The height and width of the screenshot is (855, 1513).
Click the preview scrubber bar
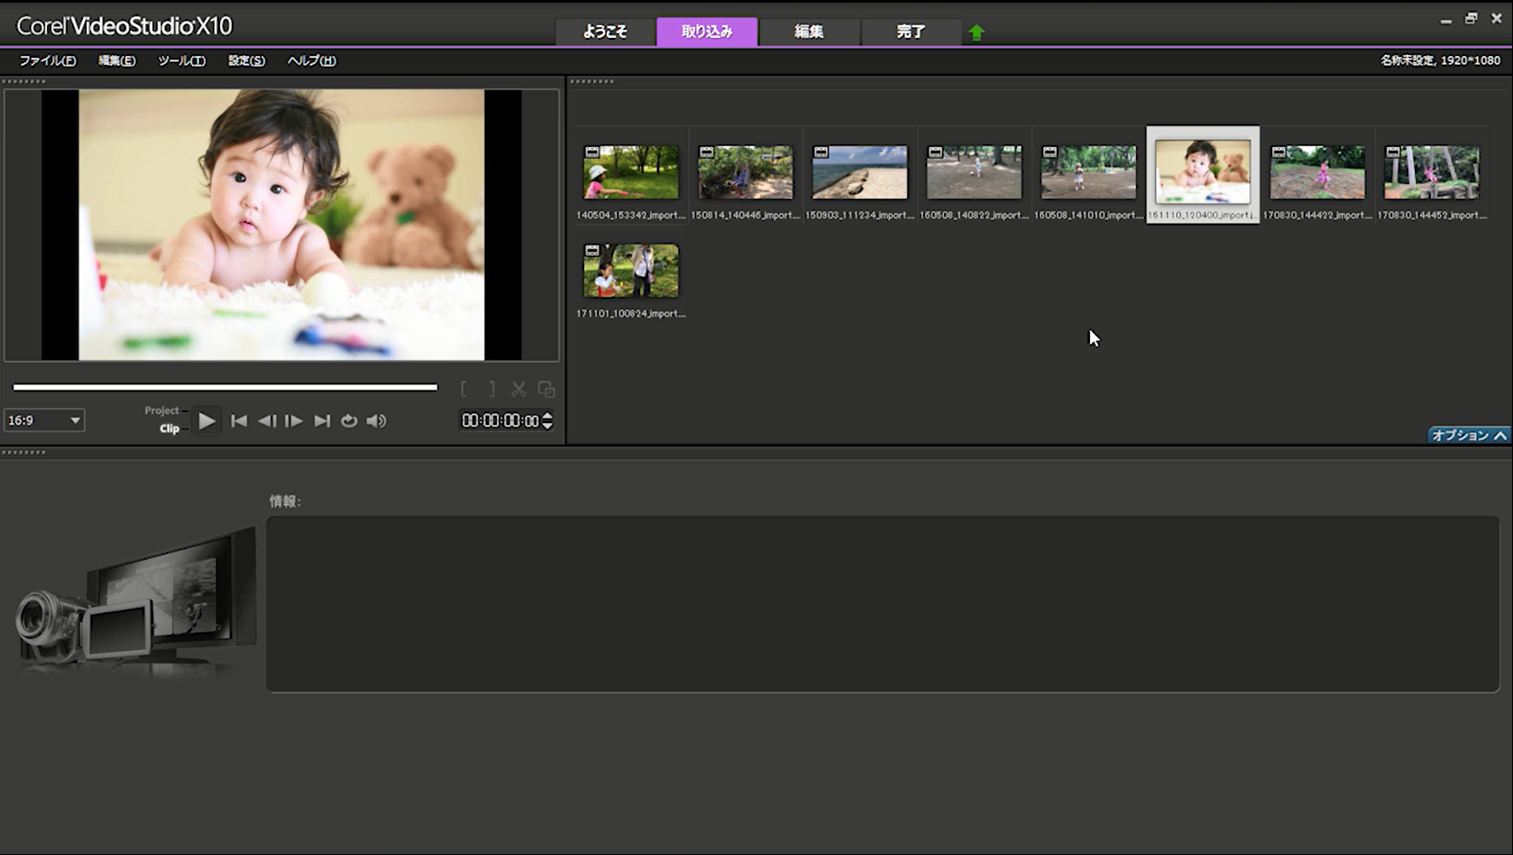click(x=225, y=387)
